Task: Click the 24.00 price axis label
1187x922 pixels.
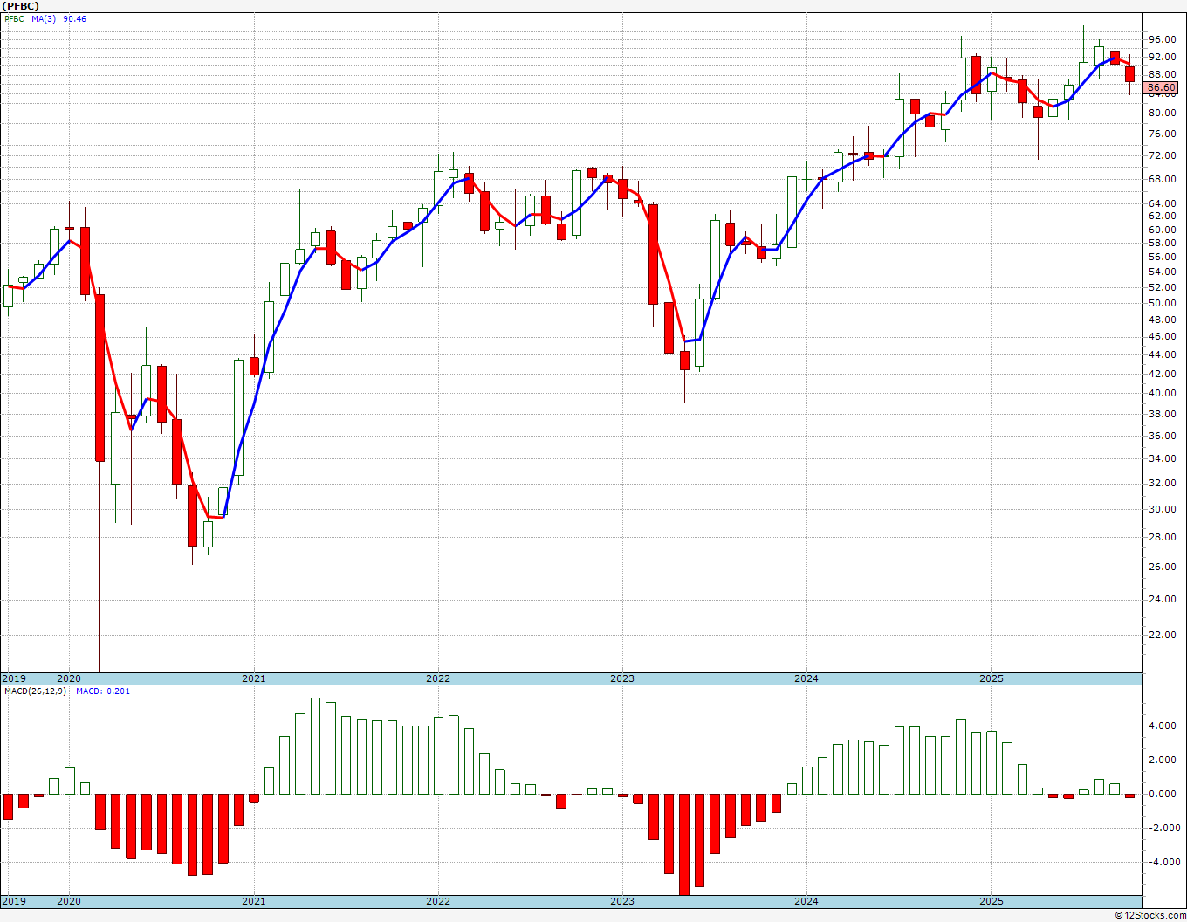Action: (x=1163, y=599)
